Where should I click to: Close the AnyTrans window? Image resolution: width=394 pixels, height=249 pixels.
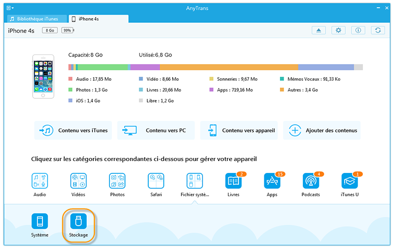(387, 8)
